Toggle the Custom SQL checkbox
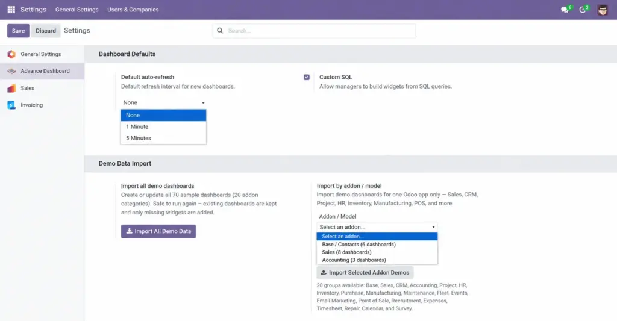 click(307, 78)
